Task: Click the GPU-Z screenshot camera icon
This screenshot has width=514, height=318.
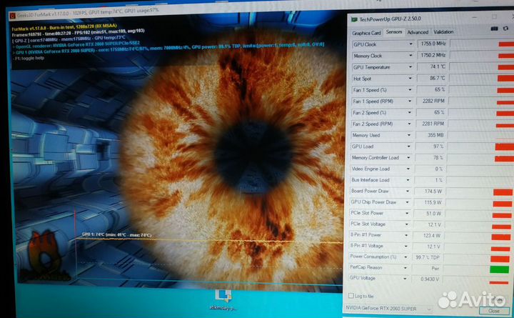Action: (x=494, y=29)
